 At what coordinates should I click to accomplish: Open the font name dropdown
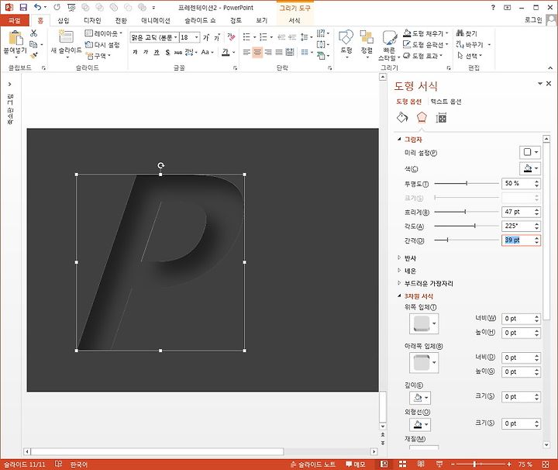[175, 37]
